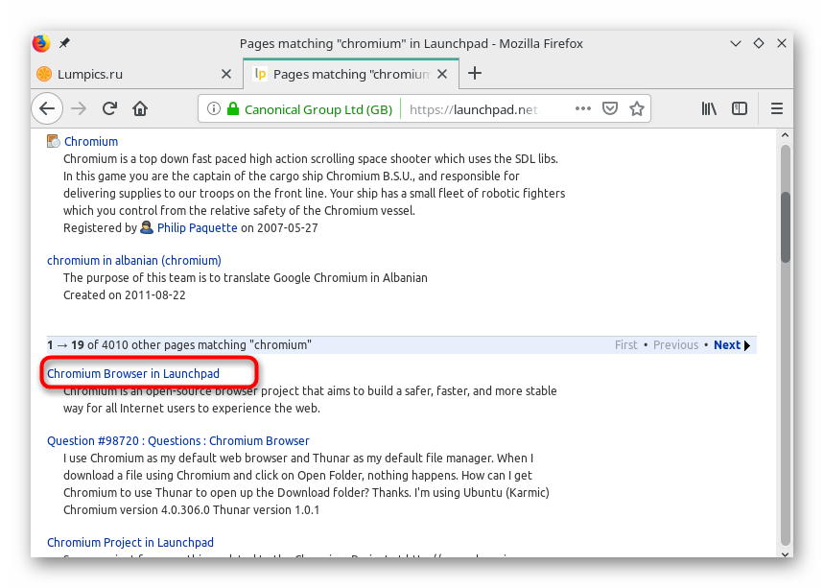Toggle the Firefox sidebar view
824x588 pixels.
[740, 108]
